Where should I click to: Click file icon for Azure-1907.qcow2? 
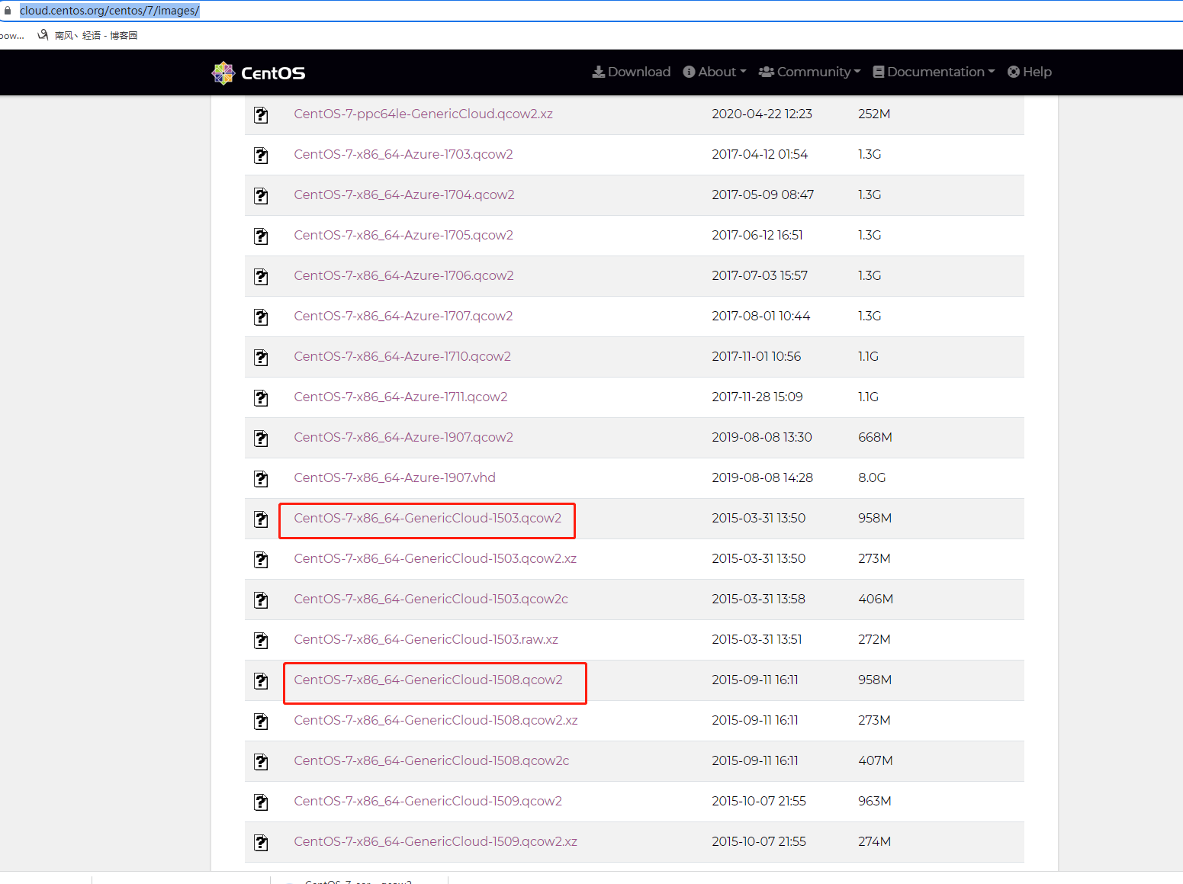261,439
